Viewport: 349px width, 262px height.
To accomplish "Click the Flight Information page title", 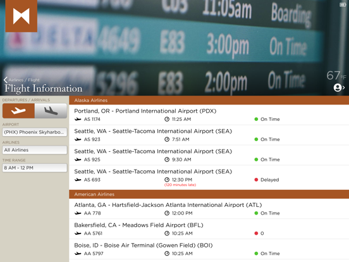I will [44, 89].
